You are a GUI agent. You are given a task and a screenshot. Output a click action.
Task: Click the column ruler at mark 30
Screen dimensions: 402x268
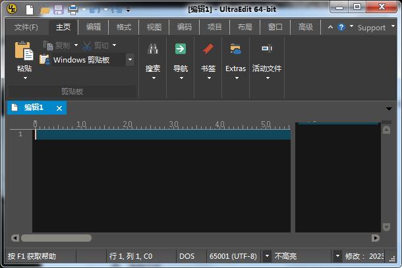coord(173,124)
